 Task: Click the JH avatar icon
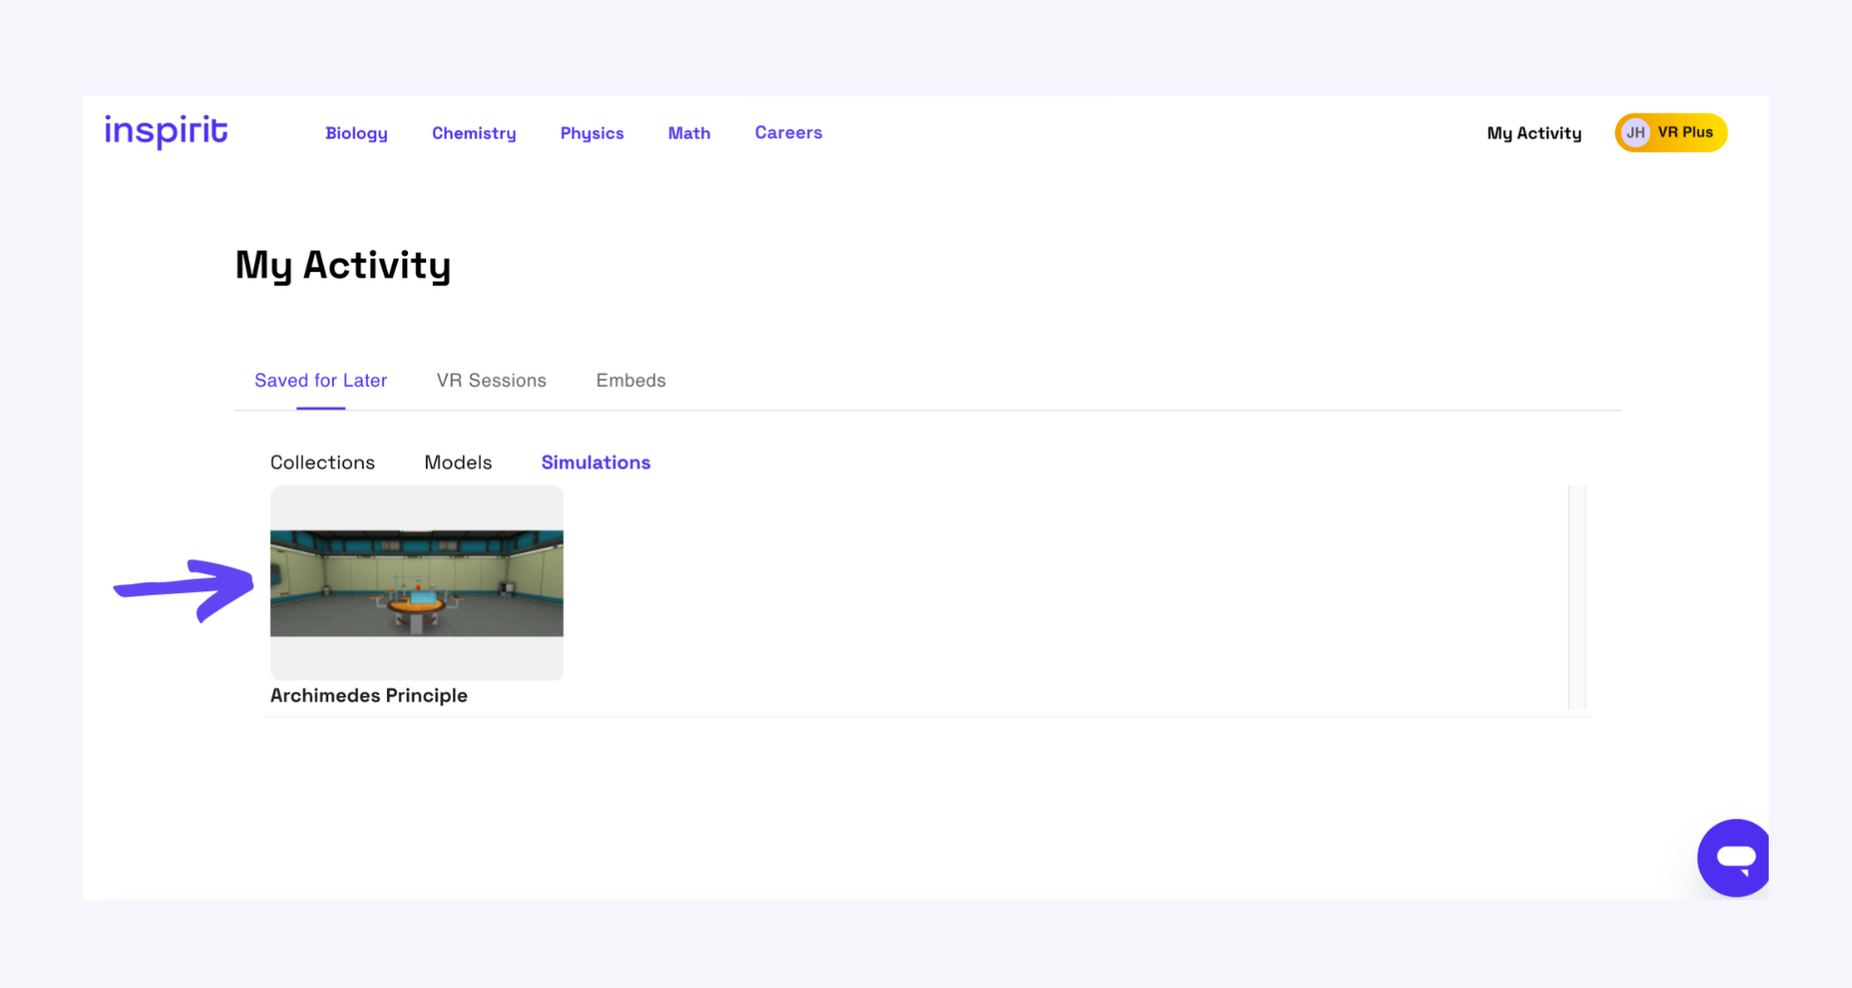coord(1635,133)
